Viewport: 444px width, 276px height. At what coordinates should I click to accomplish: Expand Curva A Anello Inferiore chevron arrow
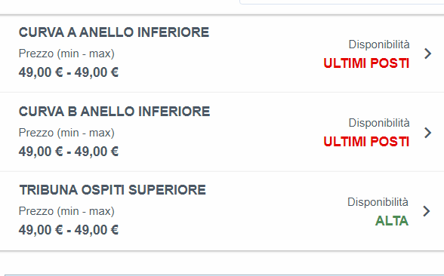point(428,54)
